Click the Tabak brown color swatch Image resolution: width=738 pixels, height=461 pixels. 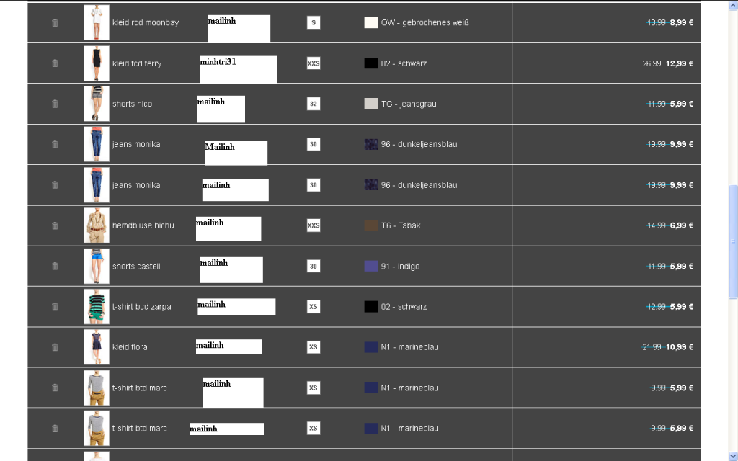(x=371, y=225)
